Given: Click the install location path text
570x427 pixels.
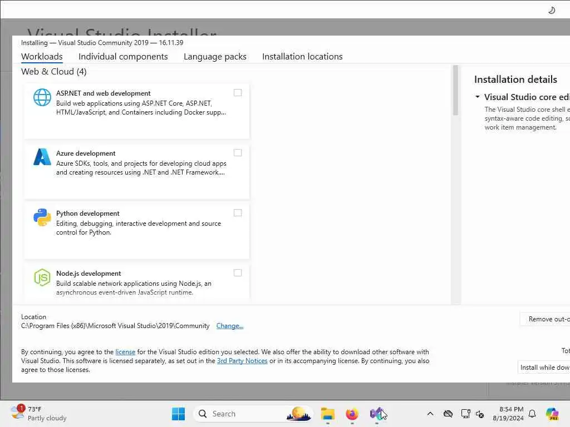Looking at the screenshot, I should (115, 326).
